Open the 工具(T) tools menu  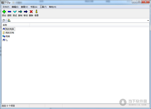(x=43, y=7)
